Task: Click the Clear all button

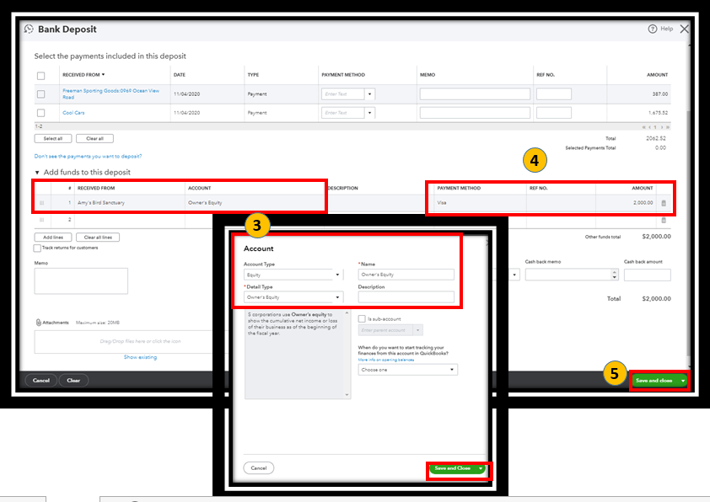Action: pyautogui.click(x=94, y=138)
